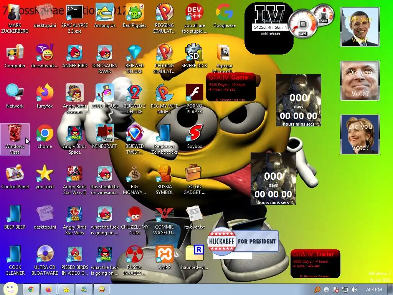Open Chrome from the taskbar
This screenshot has height=295, width=393.
pyautogui.click(x=31, y=290)
